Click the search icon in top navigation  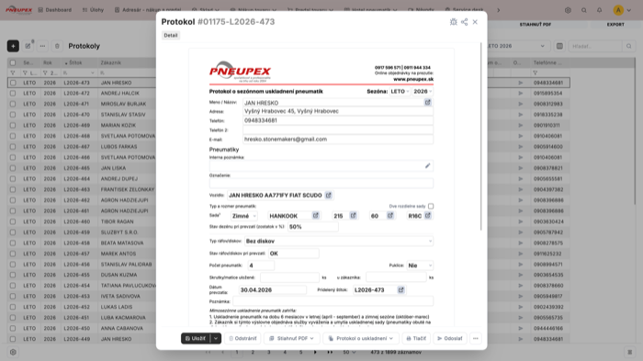584,10
